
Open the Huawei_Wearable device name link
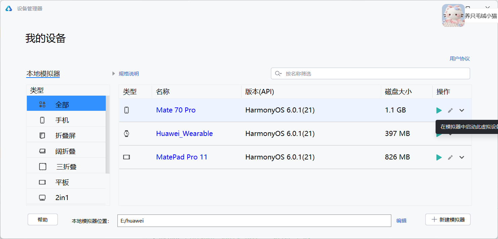(185, 134)
